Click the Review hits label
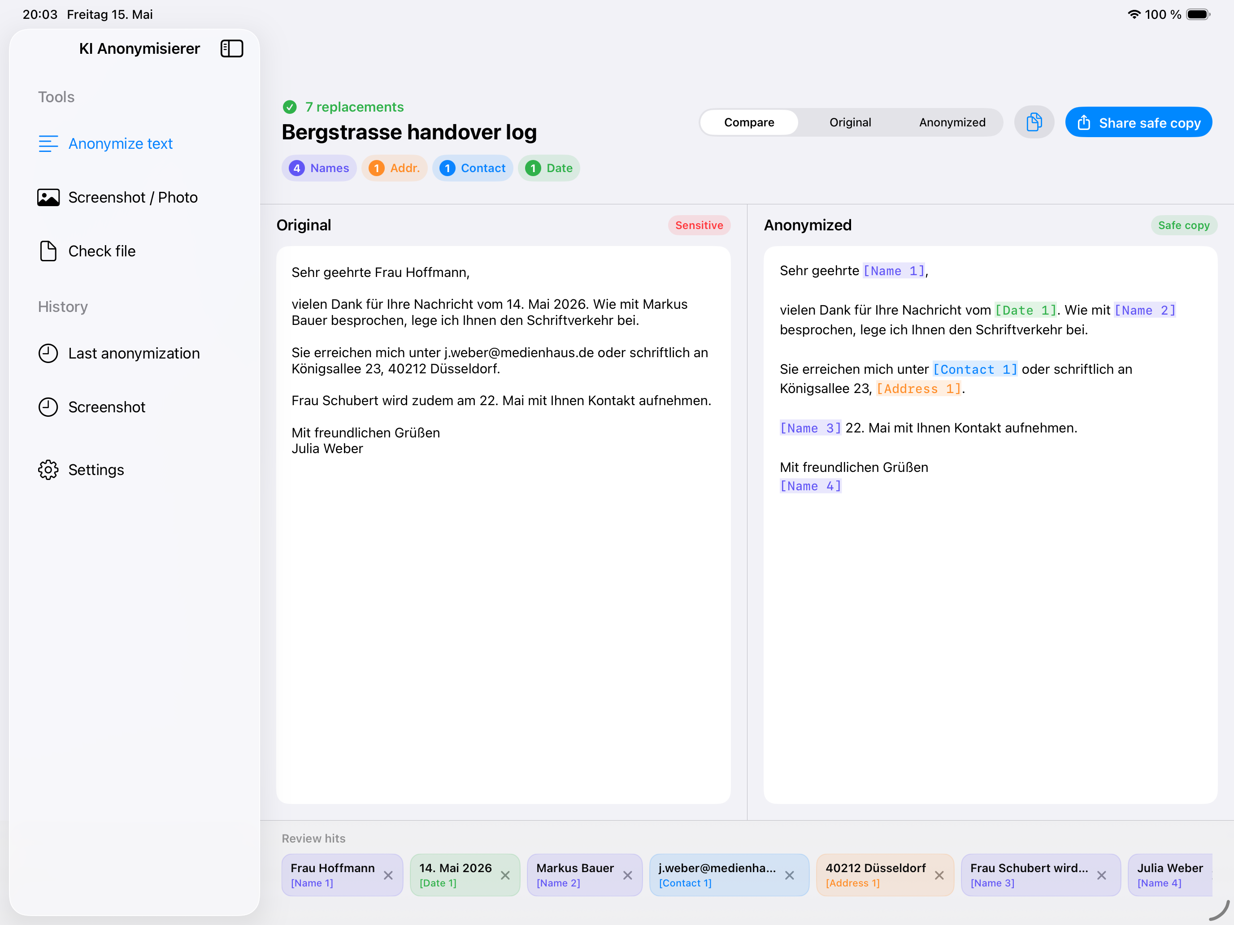Image resolution: width=1234 pixels, height=925 pixels. 313,838
